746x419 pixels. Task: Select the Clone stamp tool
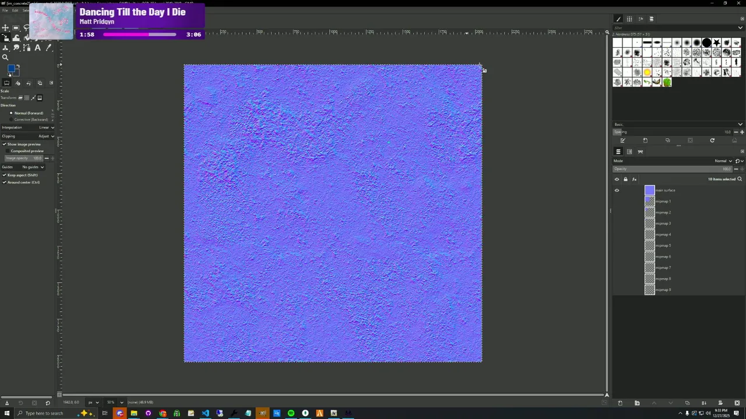5,48
